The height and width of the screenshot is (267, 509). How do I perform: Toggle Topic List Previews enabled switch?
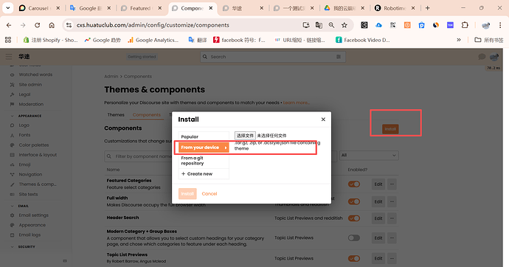coord(354,259)
